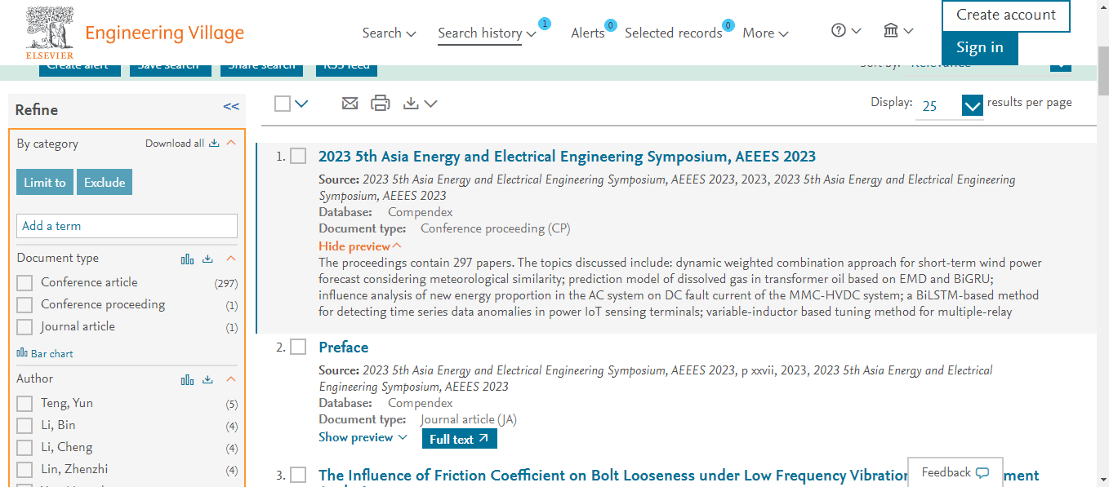Click the Bar chart link under Document type
The height and width of the screenshot is (487, 1109).
45,354
